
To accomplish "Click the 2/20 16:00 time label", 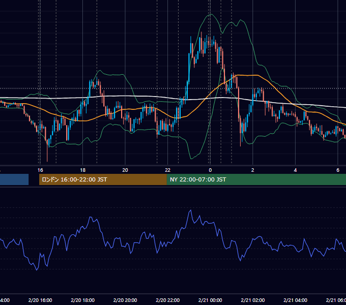I will [40, 300].
